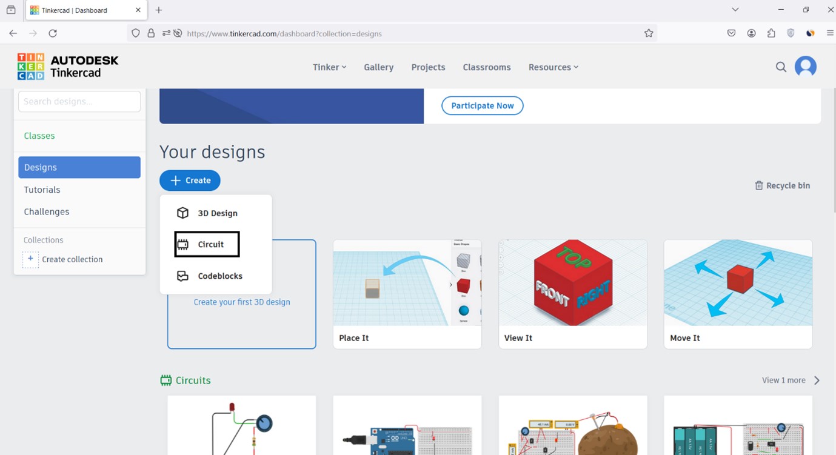Image resolution: width=836 pixels, height=455 pixels.
Task: Click the Create button
Action: (x=190, y=181)
